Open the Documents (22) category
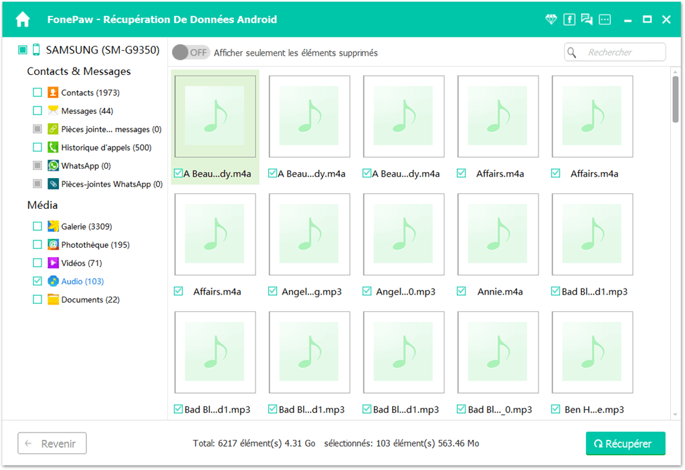Viewport: 685px width, 470px height. click(90, 299)
